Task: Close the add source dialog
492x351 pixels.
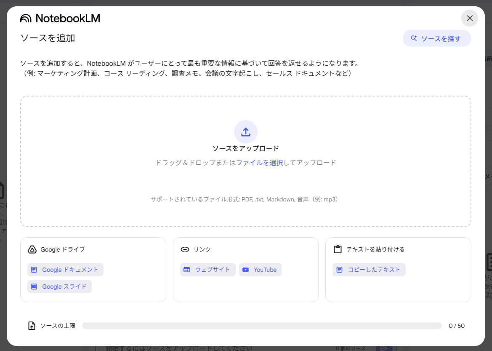Action: (469, 18)
